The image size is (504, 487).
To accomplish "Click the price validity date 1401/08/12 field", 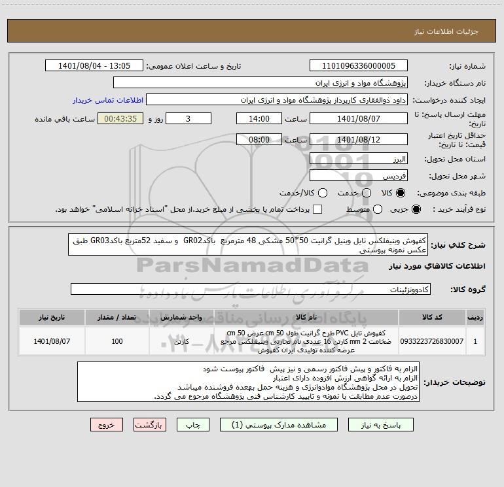I will coord(359,139).
